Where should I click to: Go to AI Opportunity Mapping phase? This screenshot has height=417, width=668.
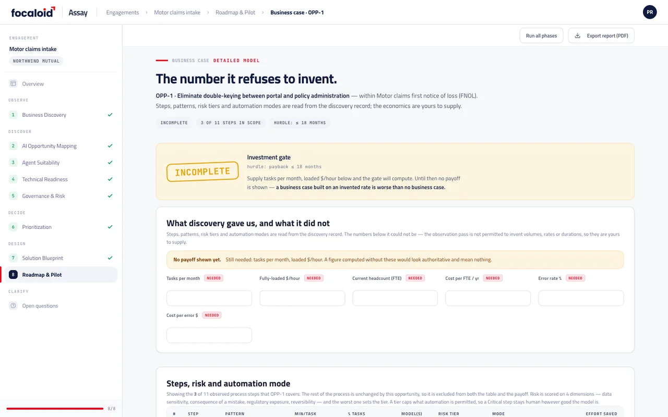click(61, 146)
